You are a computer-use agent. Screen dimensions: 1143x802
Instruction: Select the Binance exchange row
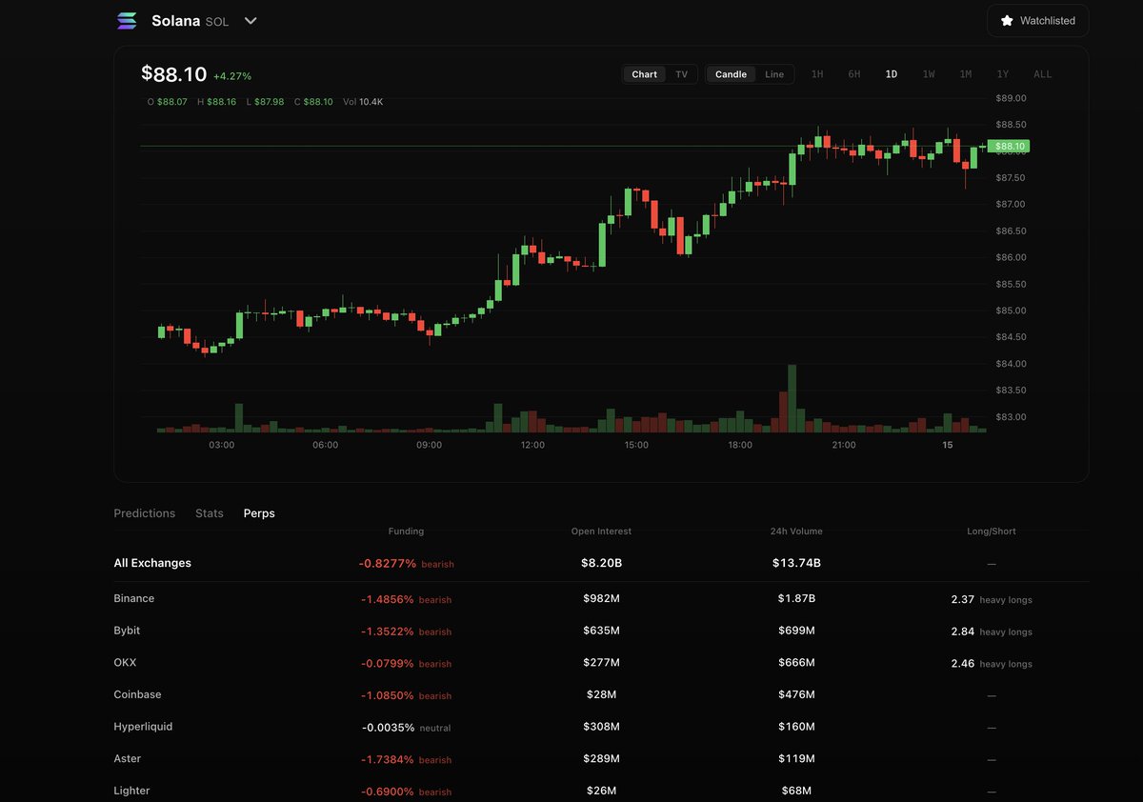tap(601, 599)
